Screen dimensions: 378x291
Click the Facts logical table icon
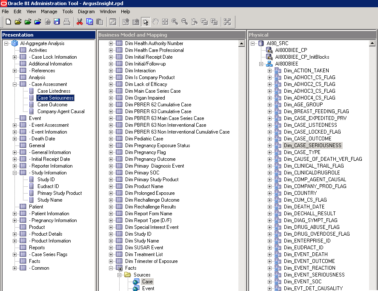point(119,268)
